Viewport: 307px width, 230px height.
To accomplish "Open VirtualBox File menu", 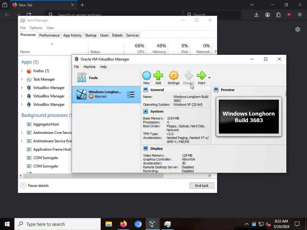I will pyautogui.click(x=76, y=67).
